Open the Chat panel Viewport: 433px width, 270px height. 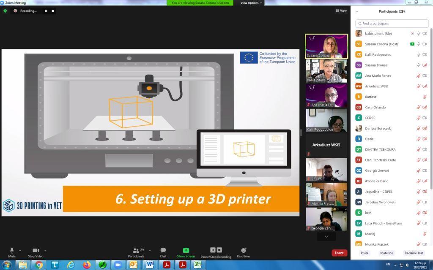click(163, 251)
